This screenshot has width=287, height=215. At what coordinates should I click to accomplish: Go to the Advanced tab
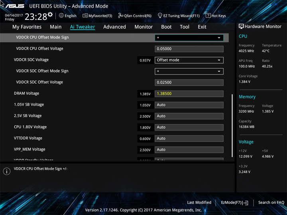point(114,27)
